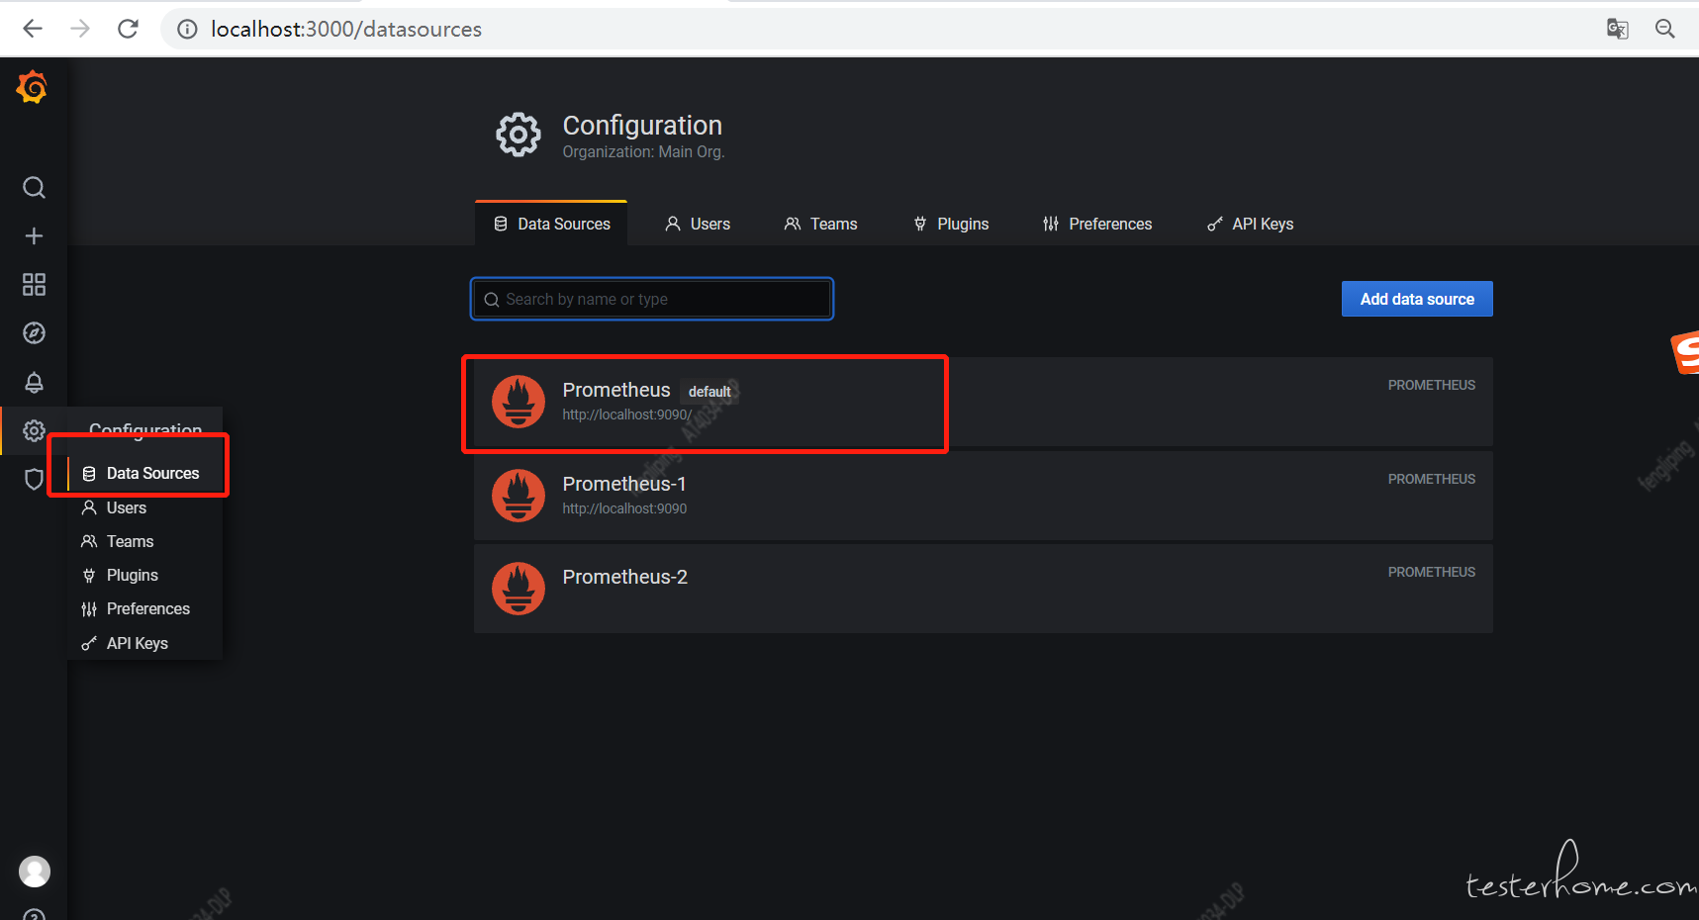The width and height of the screenshot is (1699, 920).
Task: Click the browser address bar URL
Action: [346, 29]
